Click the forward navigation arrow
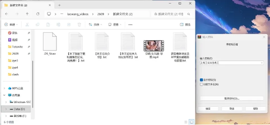Image resolution: width=270 pixels, height=125 pixels. click(x=17, y=14)
